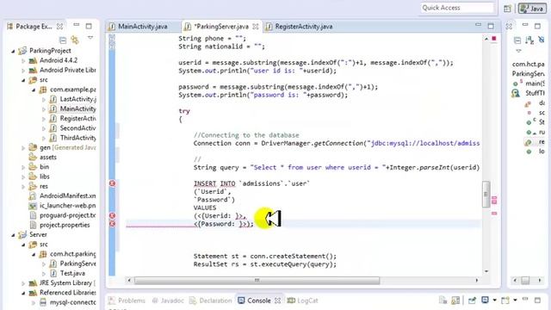Toggle Sort alphabetically in Outline view
551x310 pixels.
pos(529,40)
